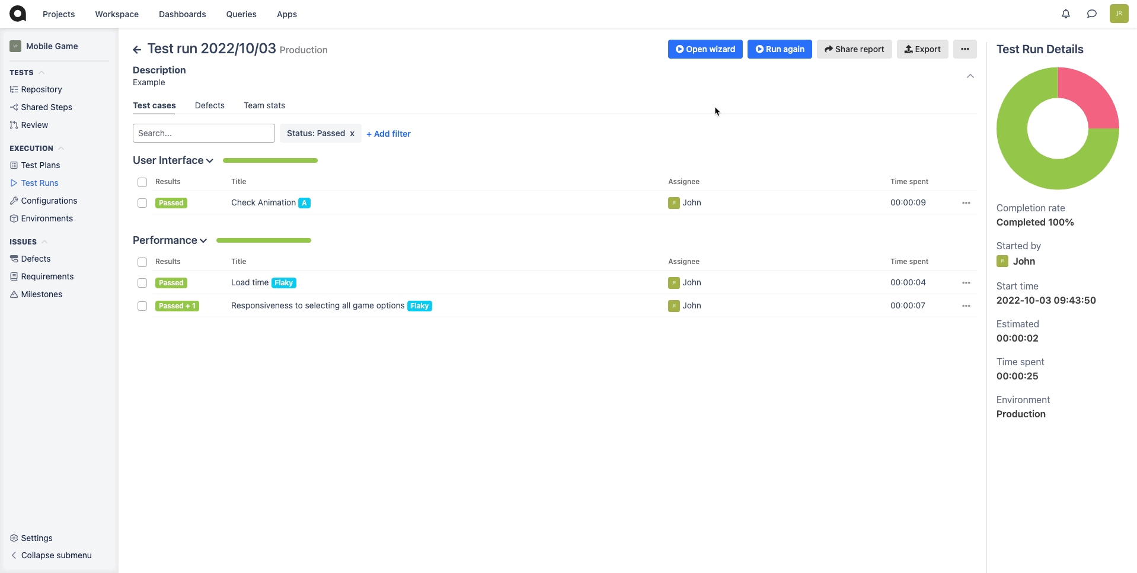The image size is (1137, 573).
Task: Check the Check Animation test case checkbox
Action: coord(142,203)
